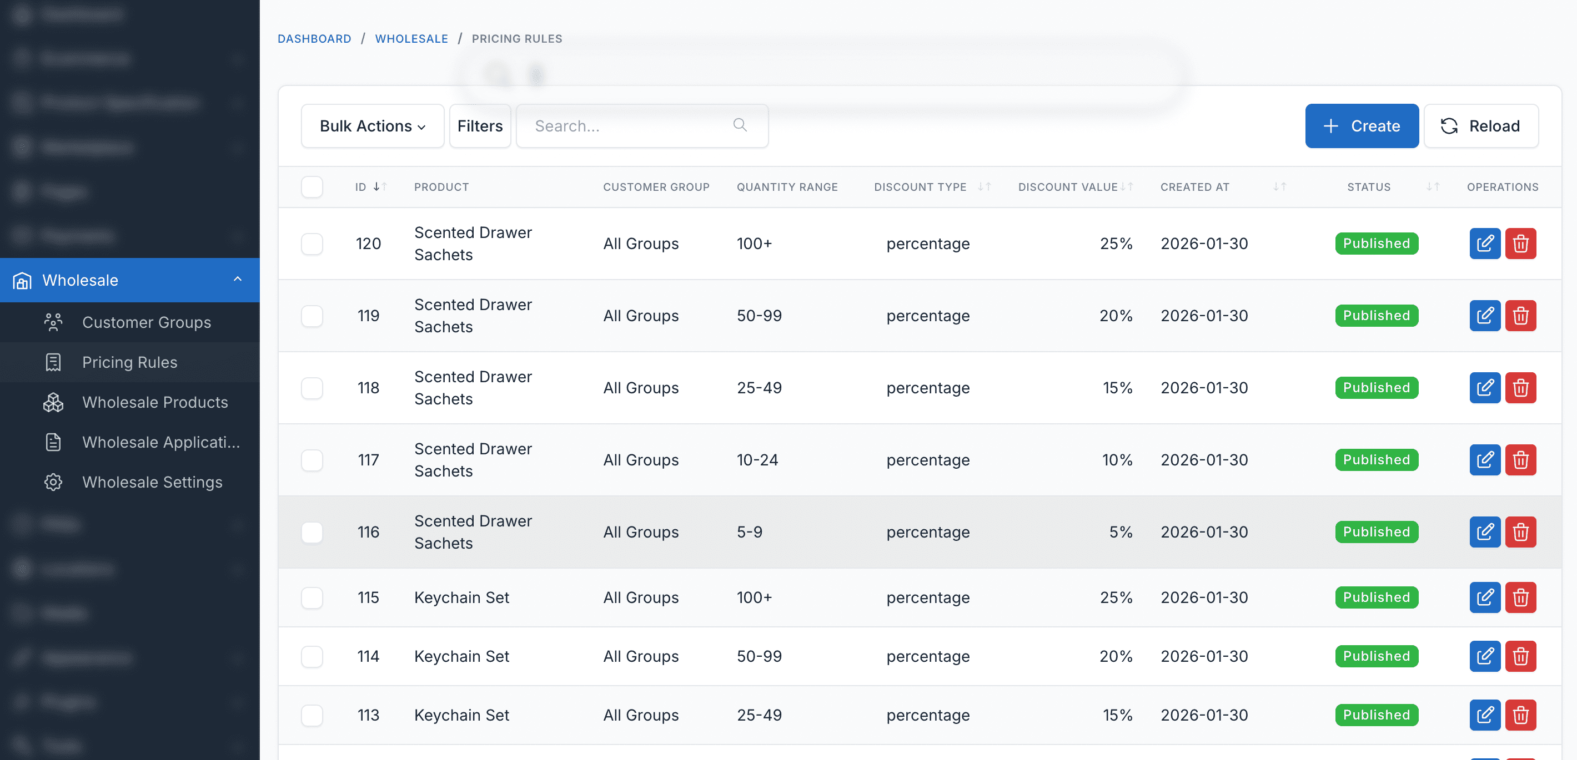Screen dimensions: 1577x760
Task: Open the Bulk Actions dropdown
Action: (372, 125)
